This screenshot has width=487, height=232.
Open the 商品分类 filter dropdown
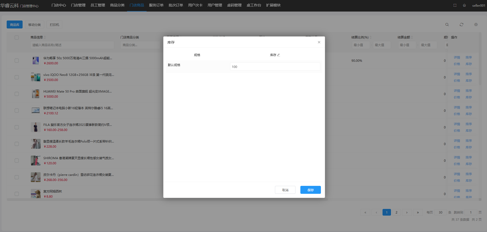(140, 45)
